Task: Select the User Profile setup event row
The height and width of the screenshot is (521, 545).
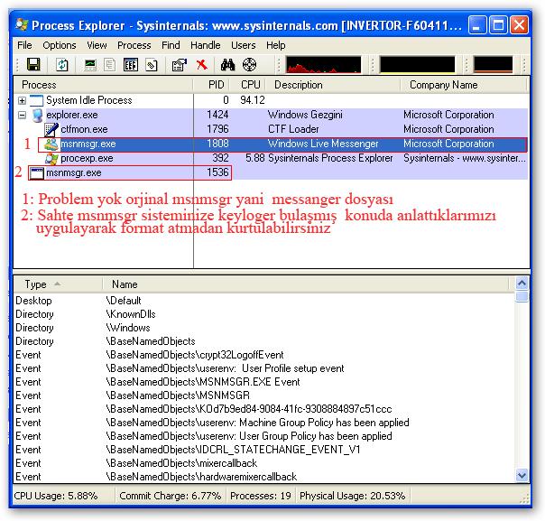Action: 264,368
